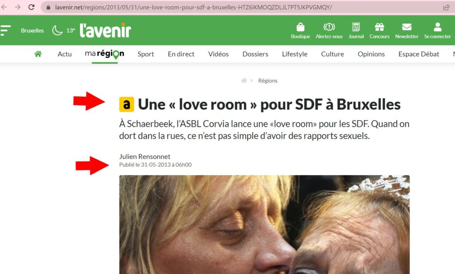
Task: Select the ma région tab
Action: click(x=104, y=54)
